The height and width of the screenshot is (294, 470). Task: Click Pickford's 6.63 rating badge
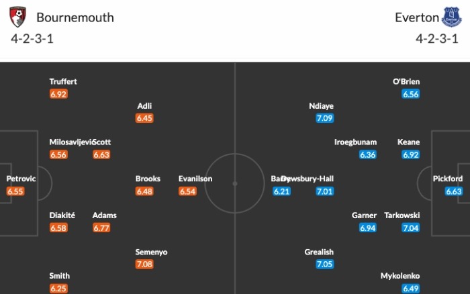point(454,191)
